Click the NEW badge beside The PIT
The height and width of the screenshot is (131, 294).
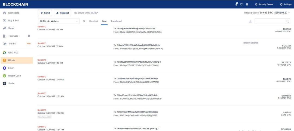coord(29,44)
